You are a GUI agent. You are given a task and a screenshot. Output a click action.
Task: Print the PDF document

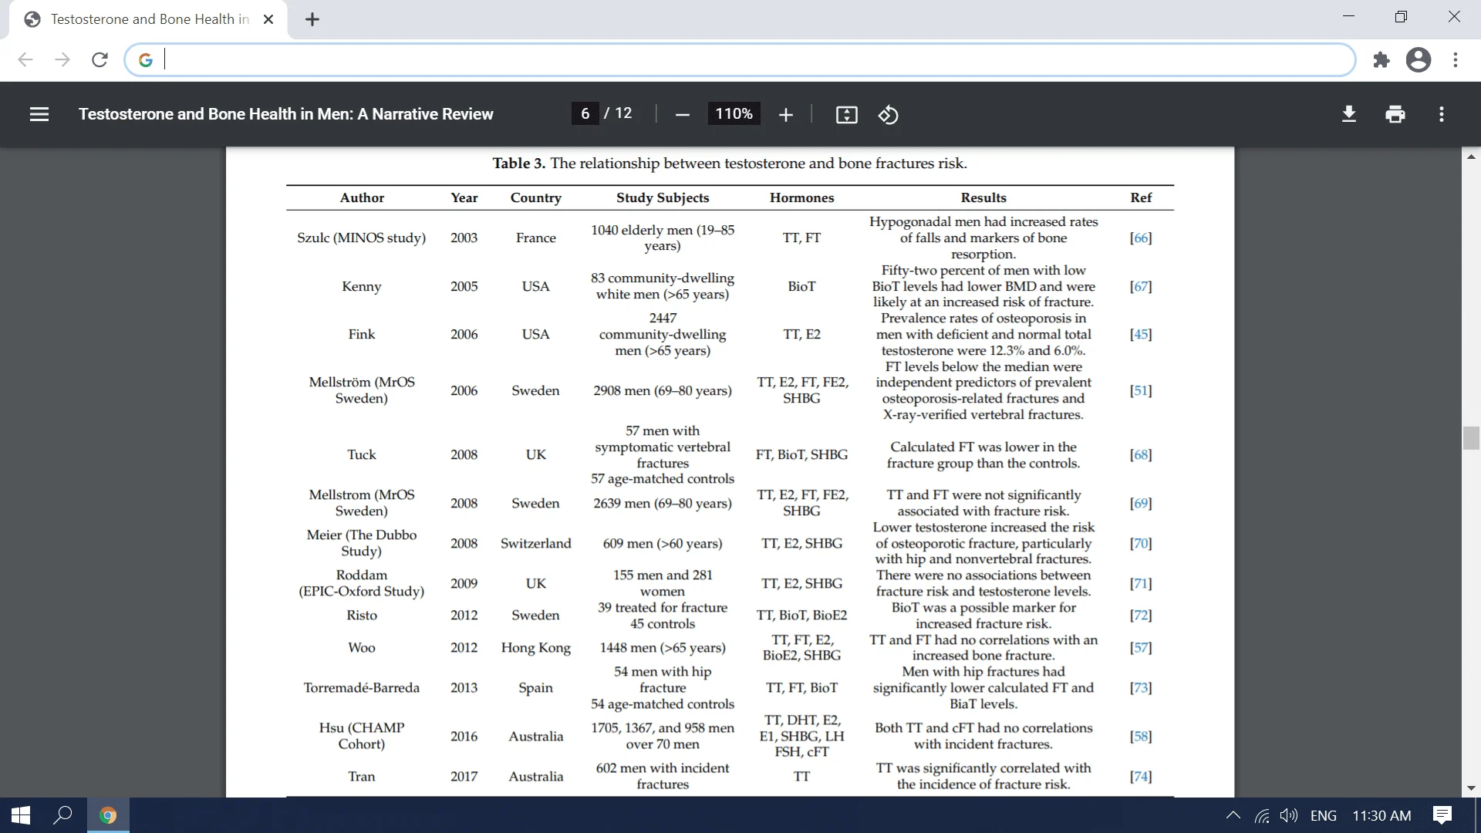click(1395, 114)
